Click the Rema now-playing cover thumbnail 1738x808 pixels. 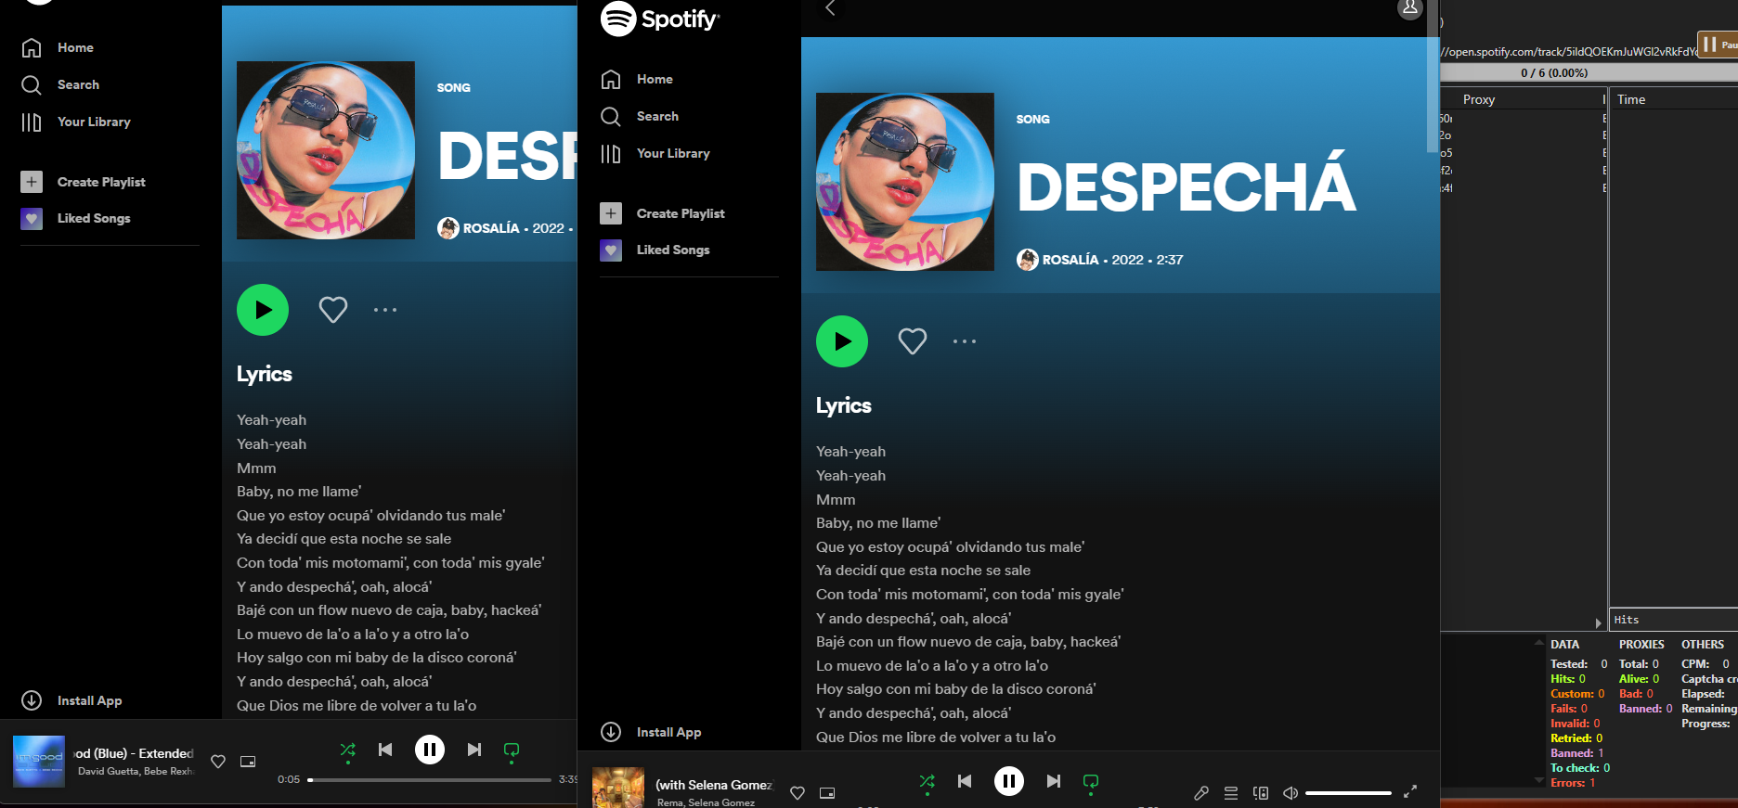pyautogui.click(x=618, y=788)
